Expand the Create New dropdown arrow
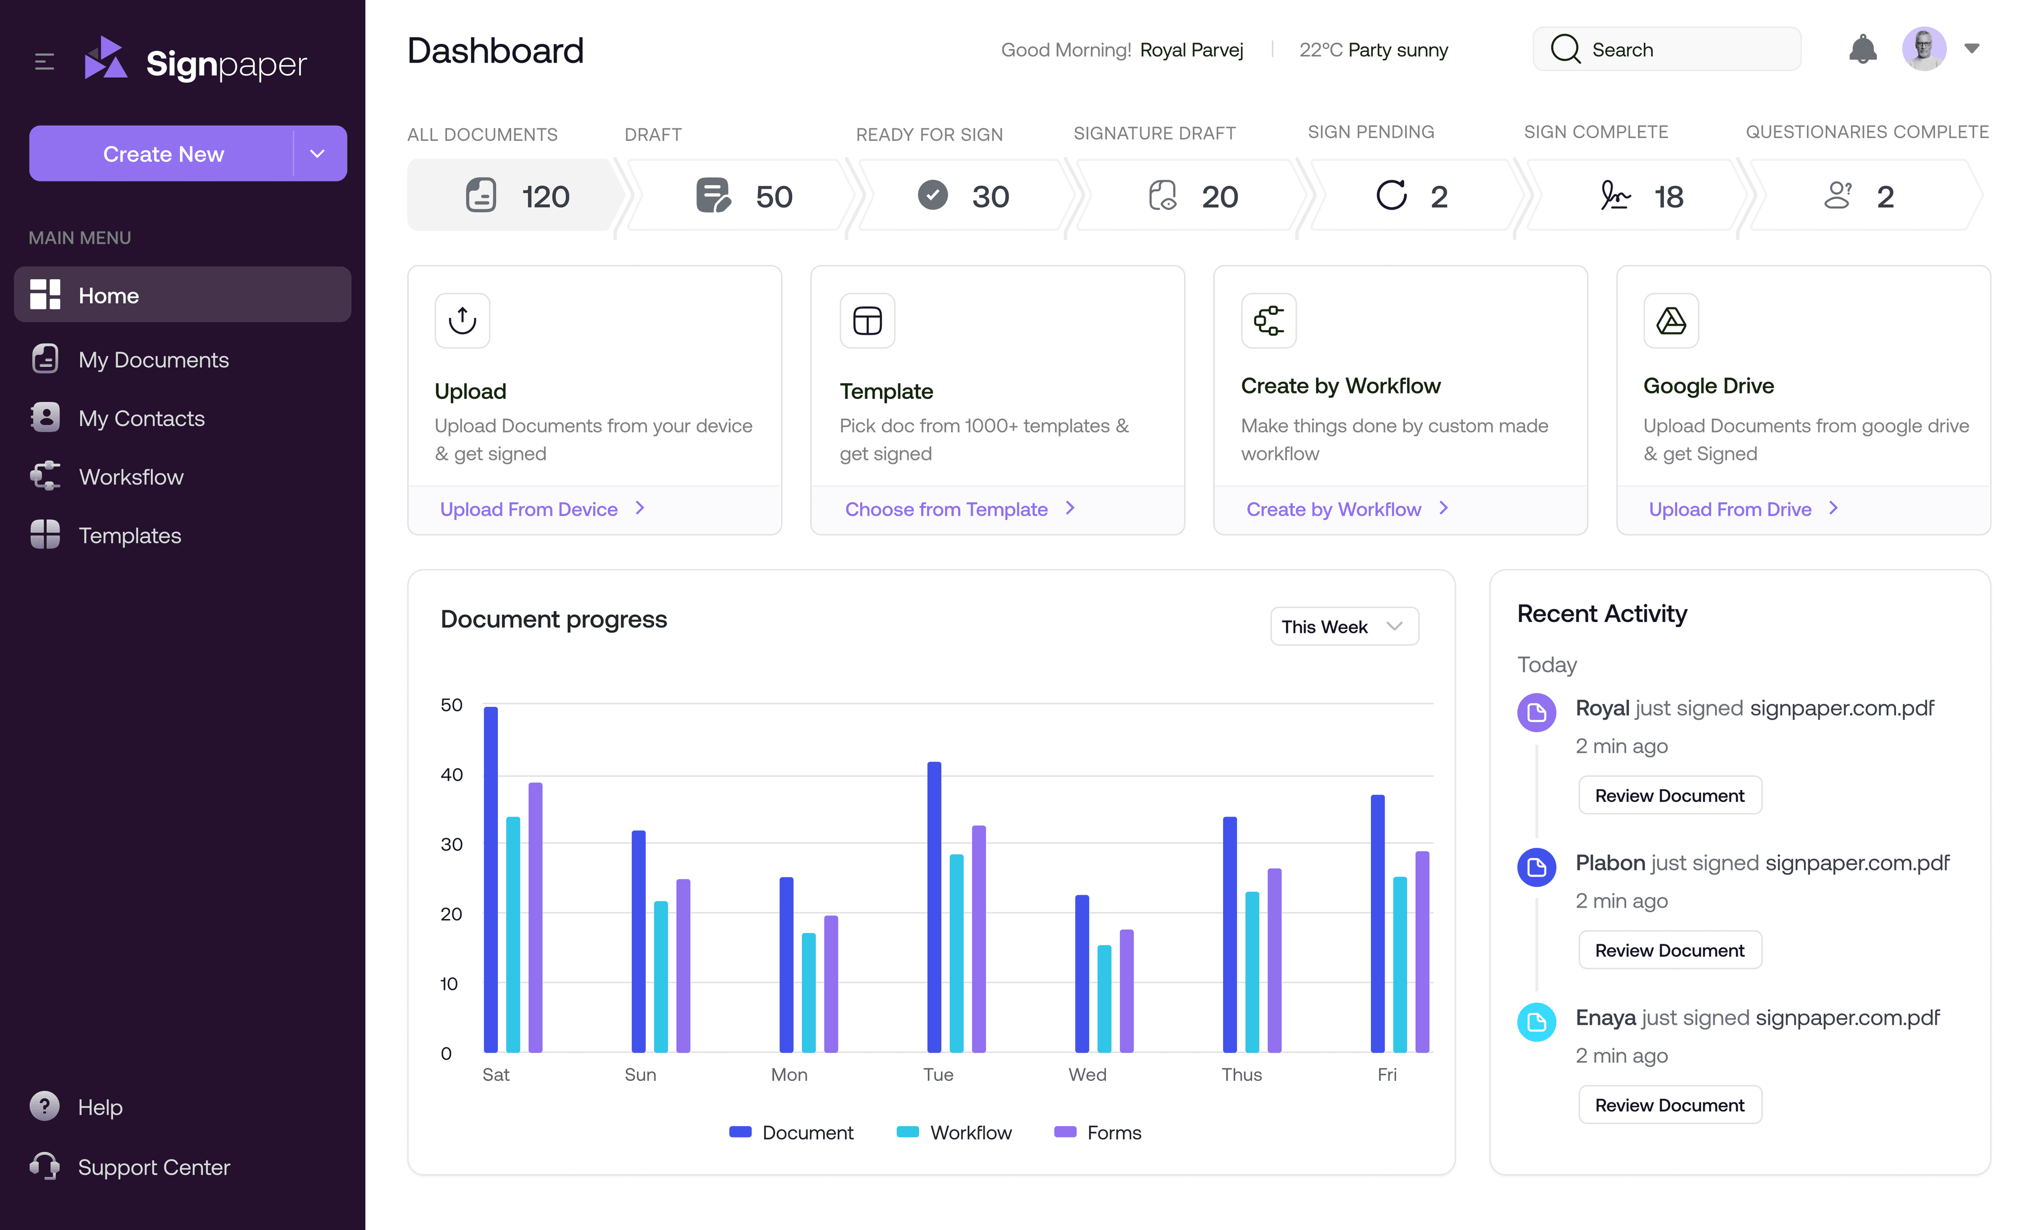The width and height of the screenshot is (2025, 1230). [317, 154]
